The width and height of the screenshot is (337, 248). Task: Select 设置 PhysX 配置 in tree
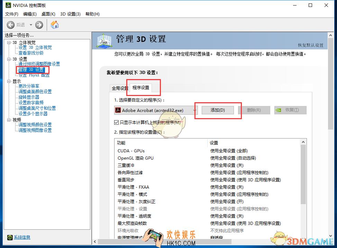pos(34,75)
